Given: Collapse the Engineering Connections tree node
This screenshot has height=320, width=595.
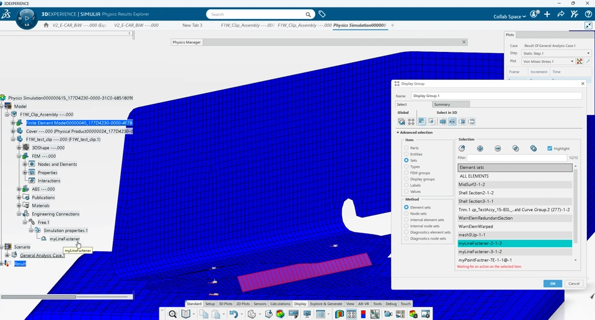Looking at the screenshot, I should pos(19,214).
